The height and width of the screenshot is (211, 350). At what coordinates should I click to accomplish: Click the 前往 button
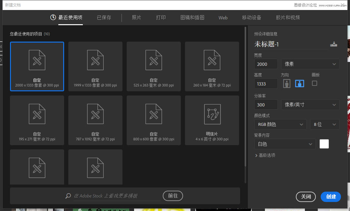tap(173, 196)
